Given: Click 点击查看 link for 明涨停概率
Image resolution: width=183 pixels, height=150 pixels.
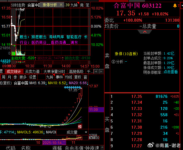Looking at the screenshot, I should tap(171, 72).
